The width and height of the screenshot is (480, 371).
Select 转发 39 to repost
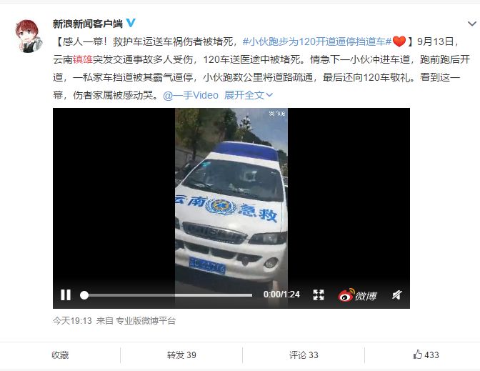point(181,355)
